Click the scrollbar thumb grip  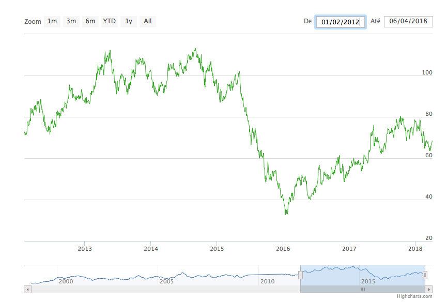[x=362, y=290]
